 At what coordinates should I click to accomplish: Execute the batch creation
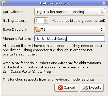click(92, 88)
